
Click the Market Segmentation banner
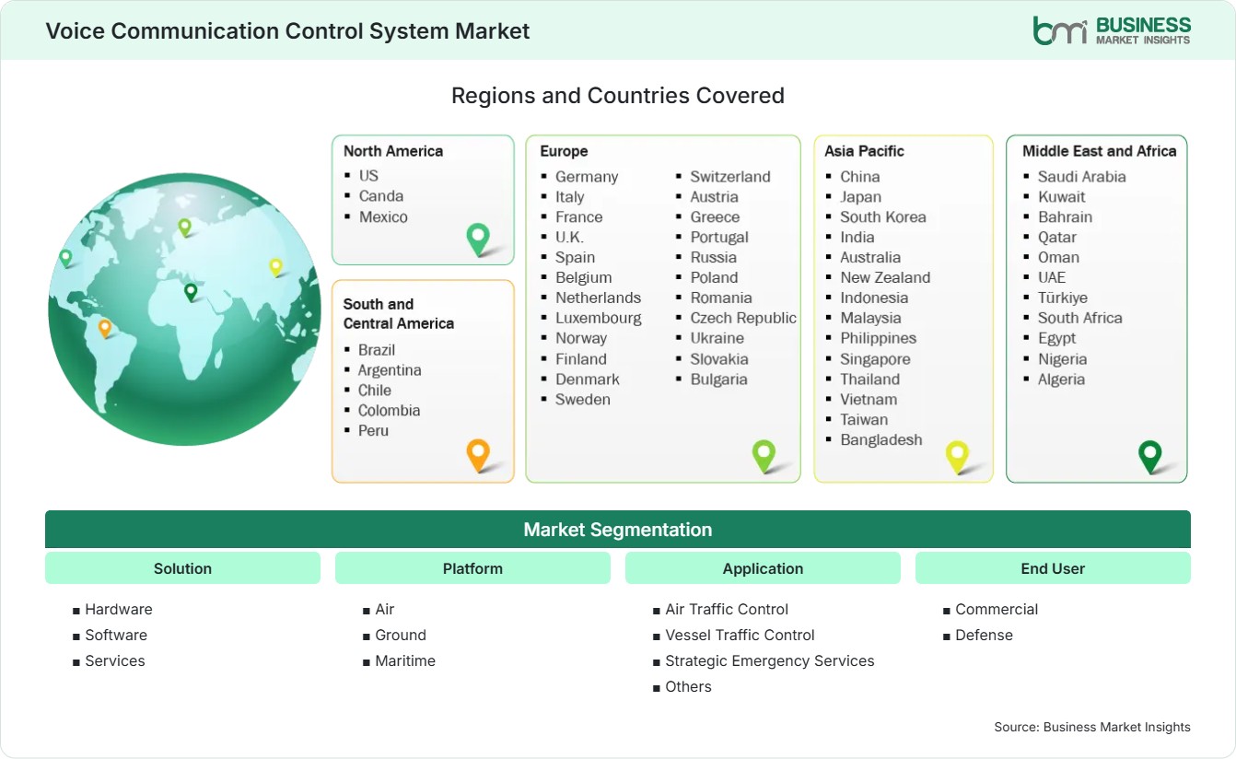click(x=618, y=530)
